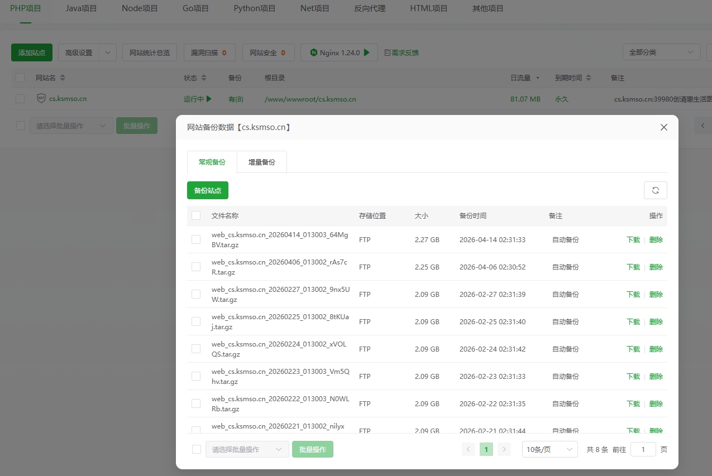
Task: Tick the checkbox for site cs.ksmso.cn row
Action: (x=20, y=99)
